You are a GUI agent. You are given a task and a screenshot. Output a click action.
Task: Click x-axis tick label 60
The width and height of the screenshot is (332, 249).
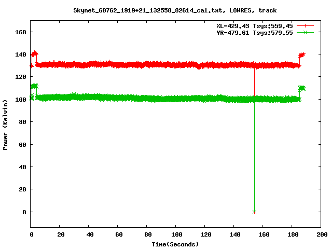(x=119, y=234)
